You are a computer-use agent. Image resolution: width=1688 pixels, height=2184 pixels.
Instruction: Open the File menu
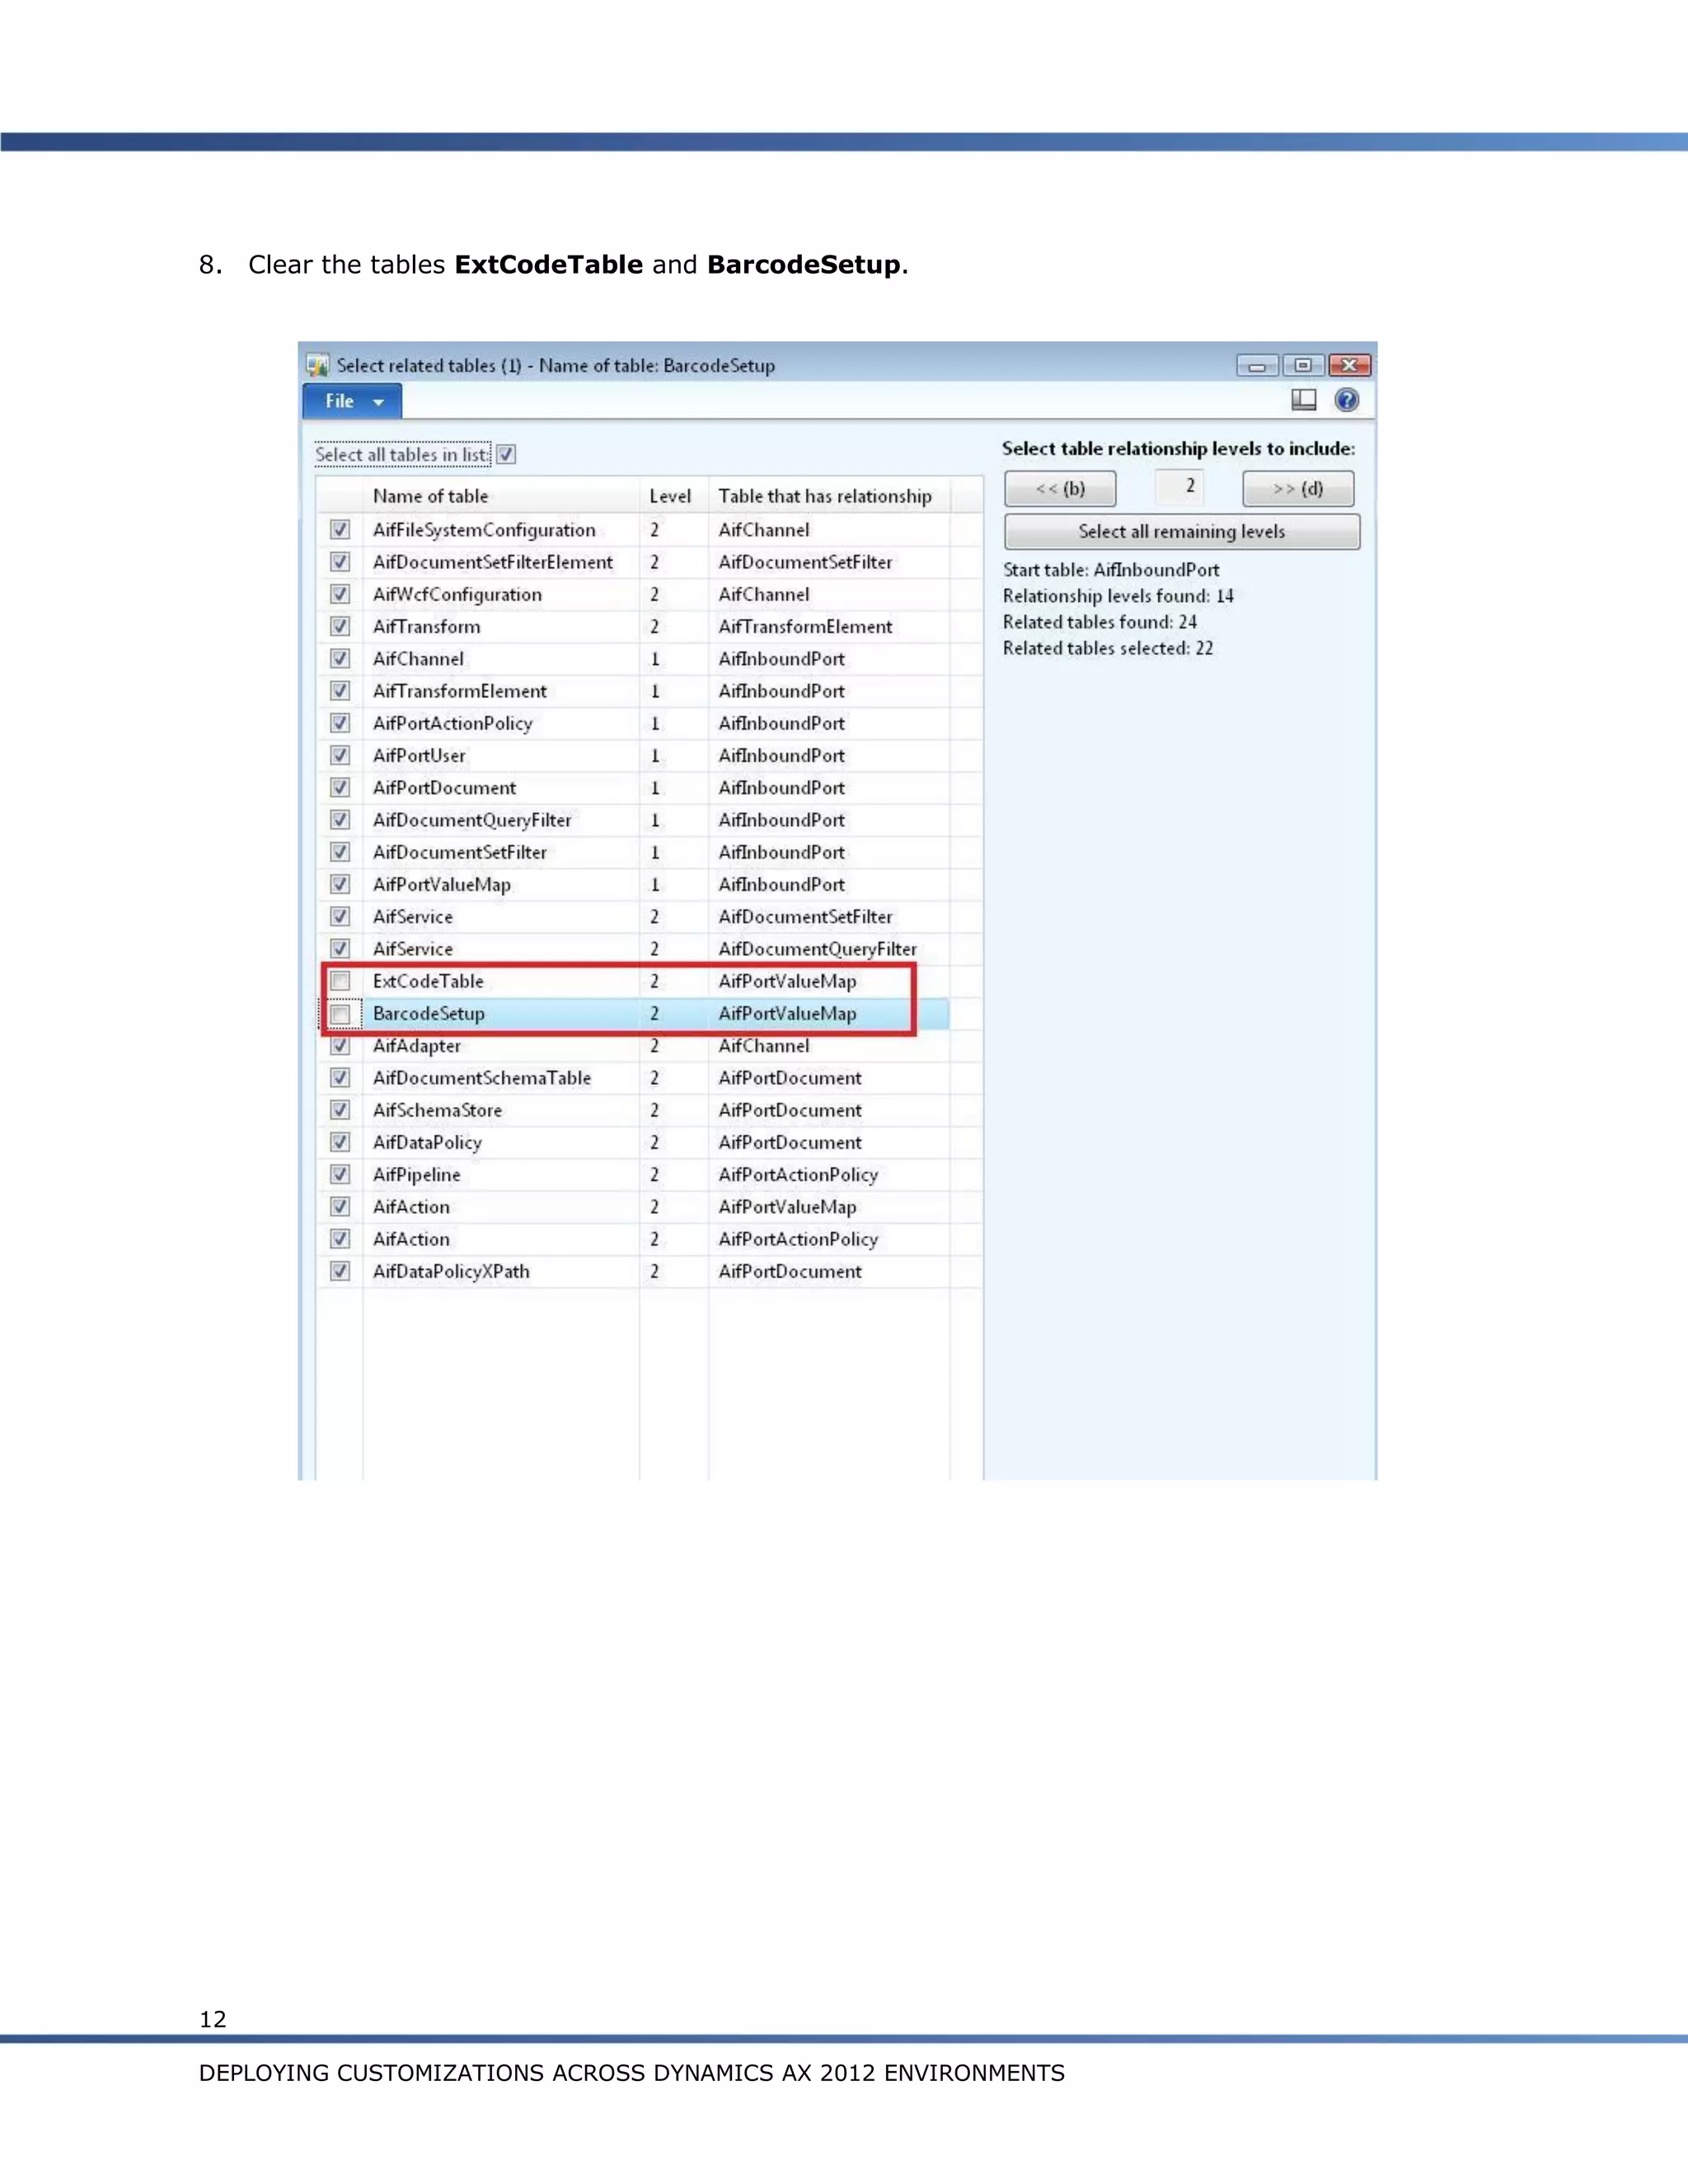(x=352, y=401)
